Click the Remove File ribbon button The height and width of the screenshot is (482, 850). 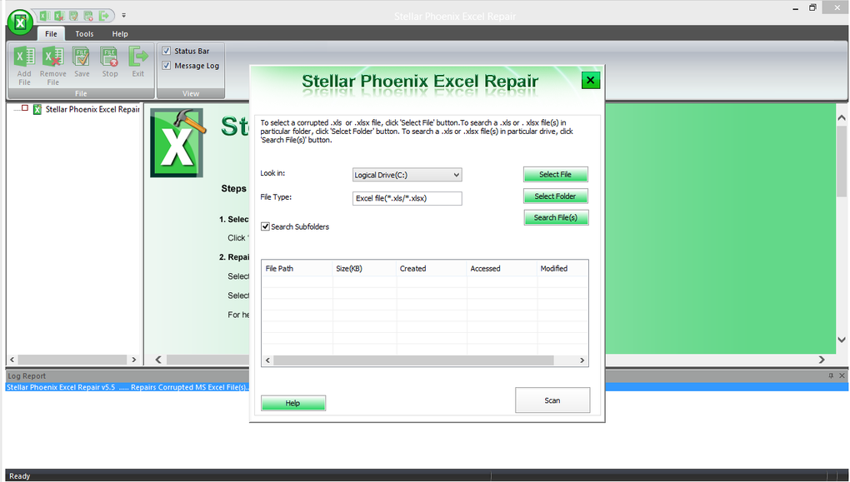tap(53, 66)
